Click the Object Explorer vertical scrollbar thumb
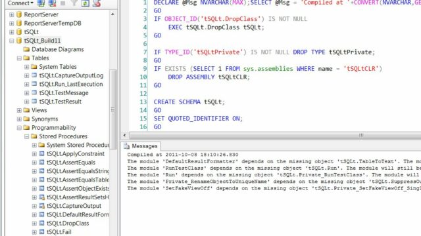Screen dimensions: 421x236 [x=112, y=109]
